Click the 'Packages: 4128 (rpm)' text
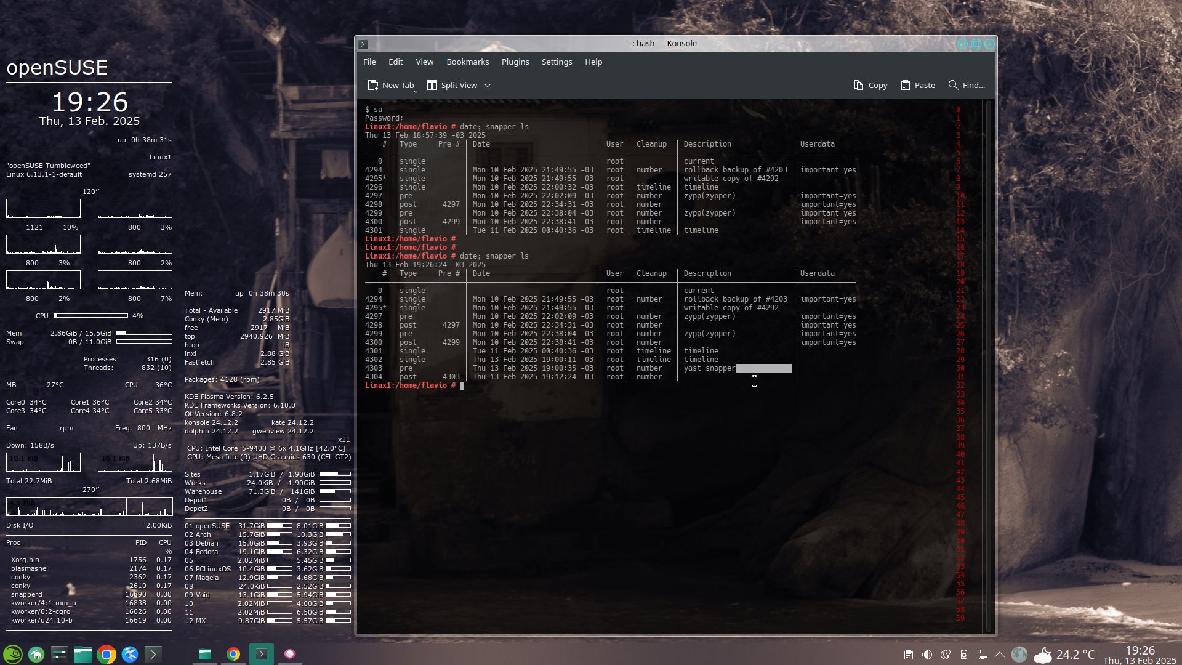The height and width of the screenshot is (665, 1182). tap(222, 379)
